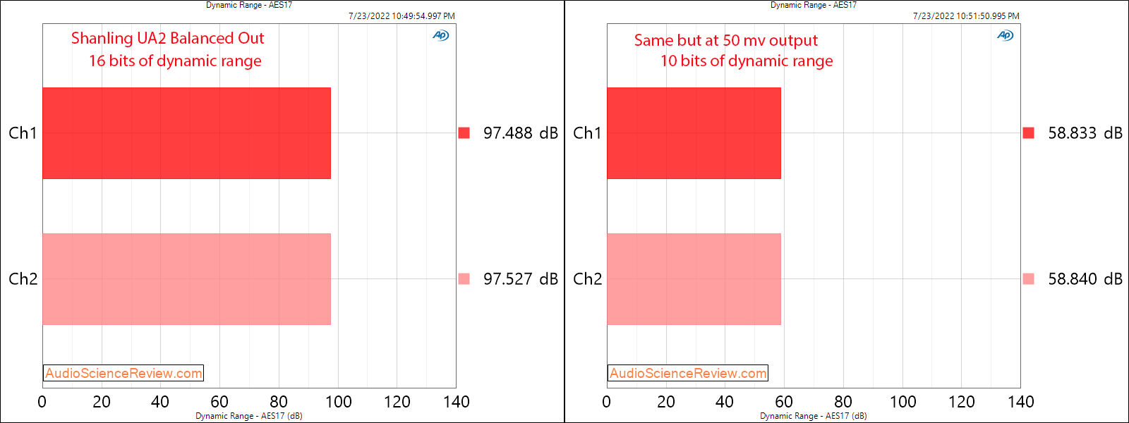Click the Ch1 axis label on the Shanling UA2 chart

coord(23,133)
